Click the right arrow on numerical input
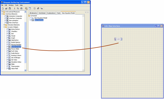The height and width of the screenshot is (99, 164). tap(121, 39)
